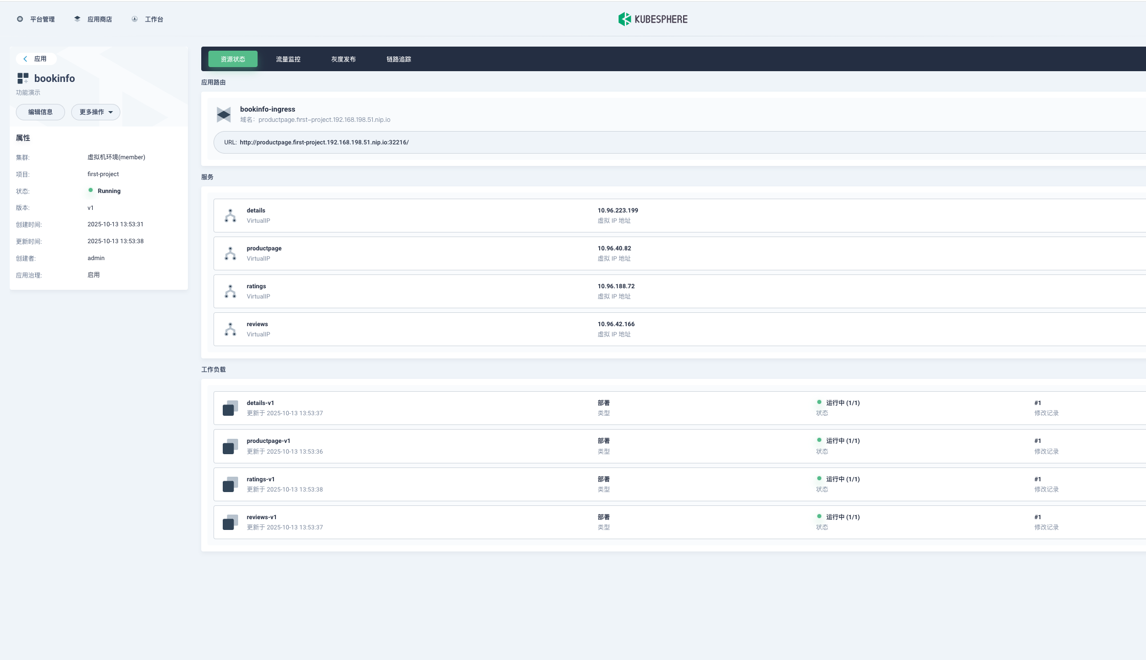
Task: Click the bookinfo app icon in sidebar
Action: [x=23, y=78]
